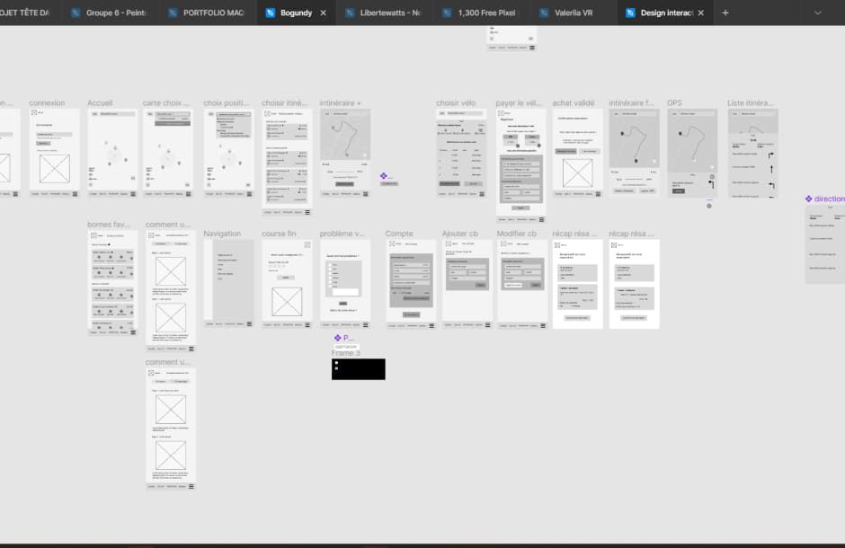
Task: Open the 1,300 Free Pixel tab
Action: [486, 13]
